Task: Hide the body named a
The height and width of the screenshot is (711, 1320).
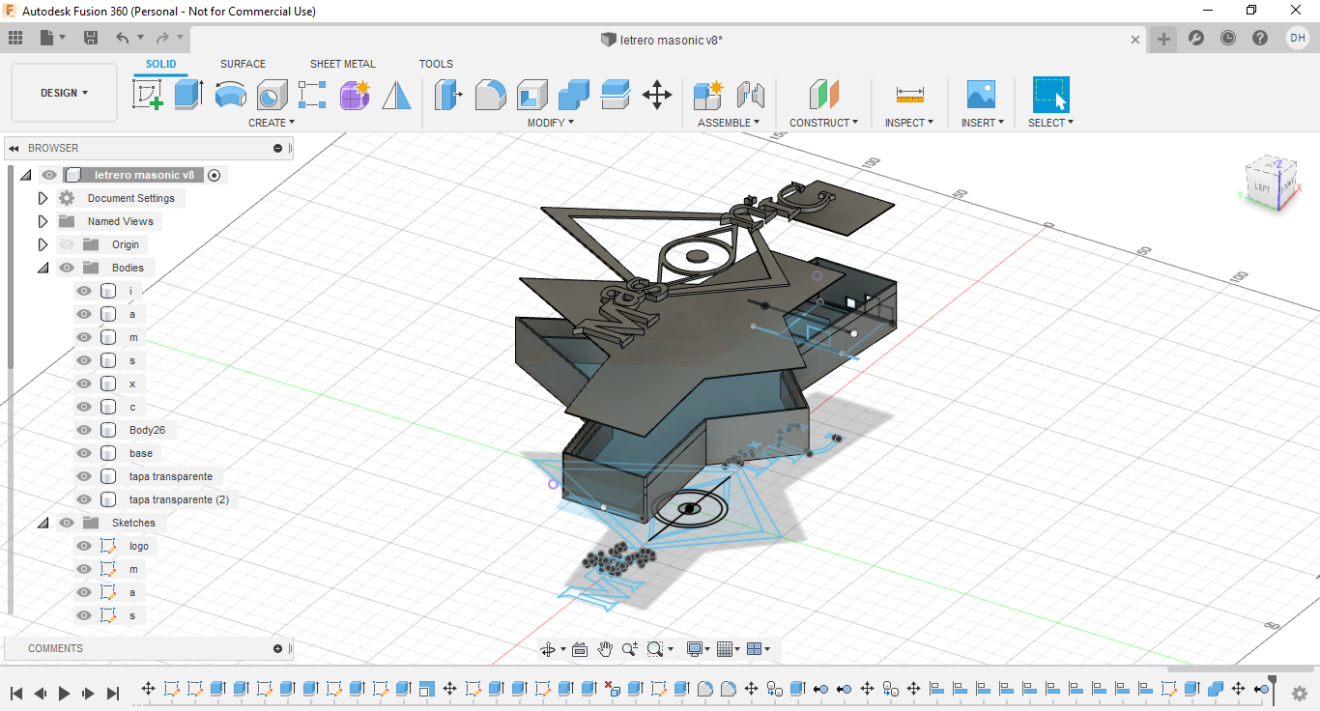Action: pos(84,314)
